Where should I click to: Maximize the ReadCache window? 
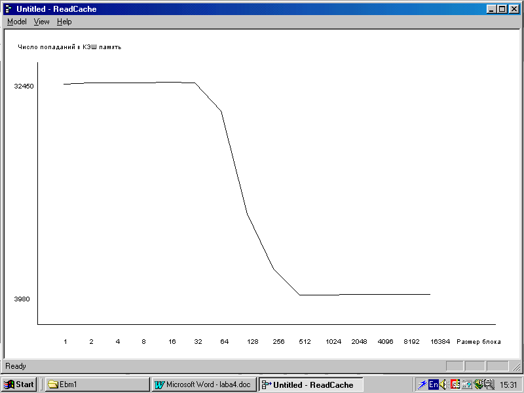pyautogui.click(x=502, y=9)
